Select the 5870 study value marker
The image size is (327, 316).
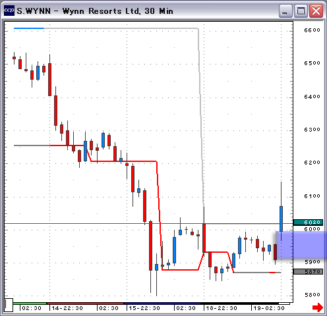[x=308, y=272]
